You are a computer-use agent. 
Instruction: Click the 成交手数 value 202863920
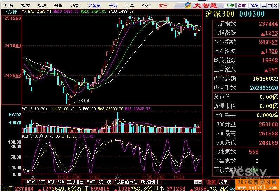[x=264, y=88]
